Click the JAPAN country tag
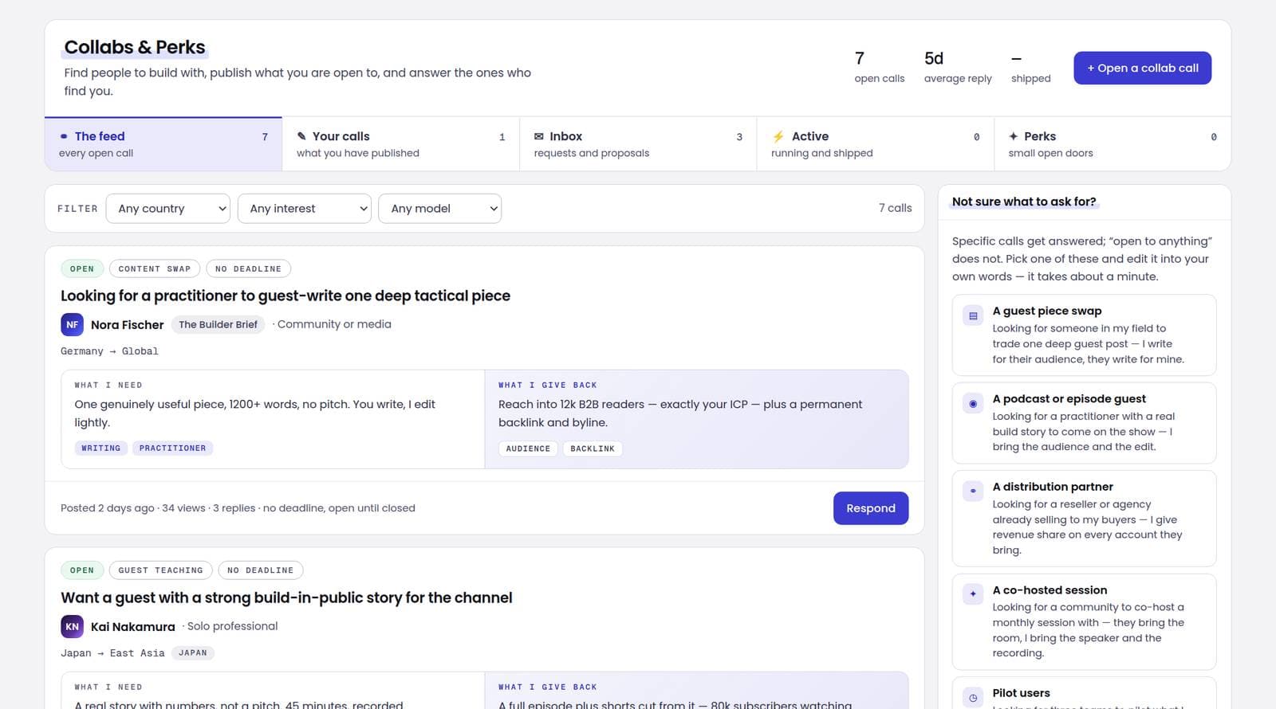Viewport: 1276px width, 709px height. pyautogui.click(x=193, y=652)
